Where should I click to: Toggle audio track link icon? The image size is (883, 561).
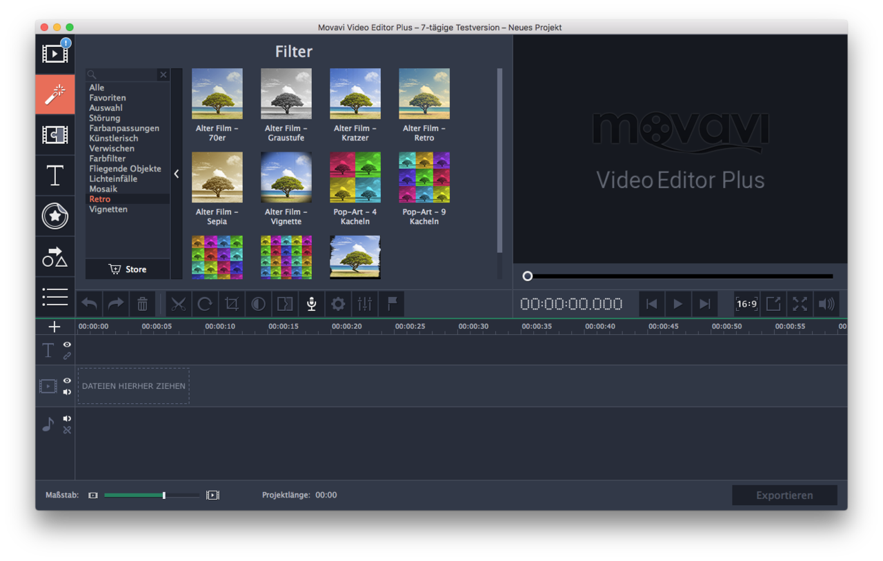pos(67,430)
